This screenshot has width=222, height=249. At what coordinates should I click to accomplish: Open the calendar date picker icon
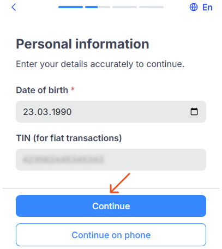coord(194,112)
